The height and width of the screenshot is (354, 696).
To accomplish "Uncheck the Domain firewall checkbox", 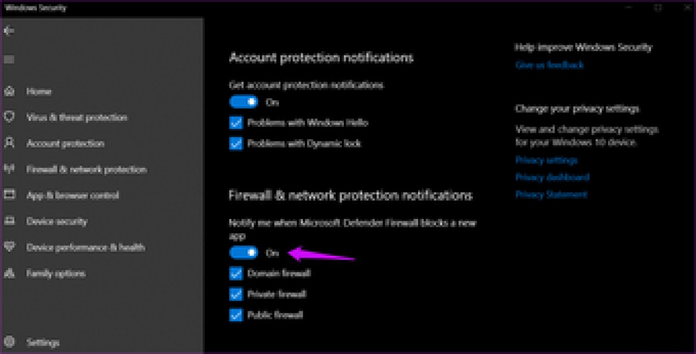I will (236, 273).
